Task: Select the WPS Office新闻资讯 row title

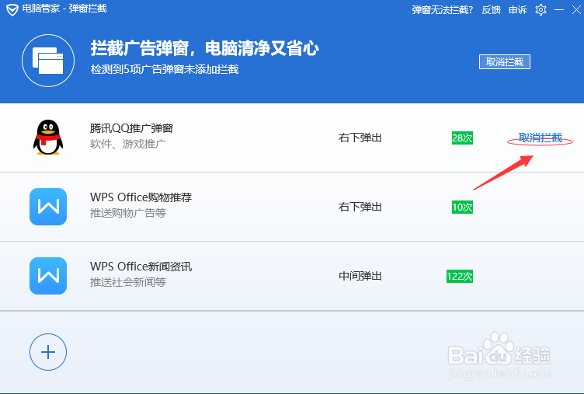Action: coord(141,267)
